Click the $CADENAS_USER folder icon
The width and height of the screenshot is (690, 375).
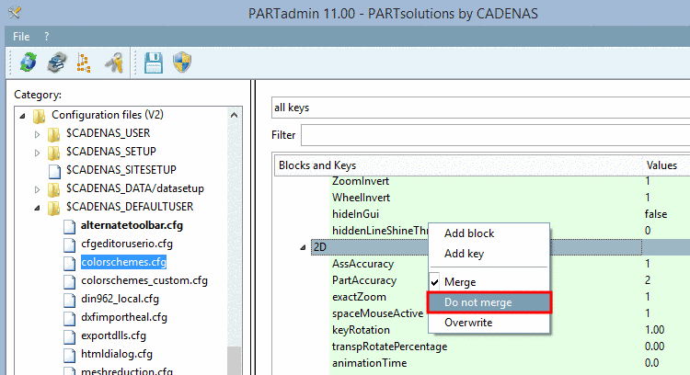pyautogui.click(x=53, y=134)
